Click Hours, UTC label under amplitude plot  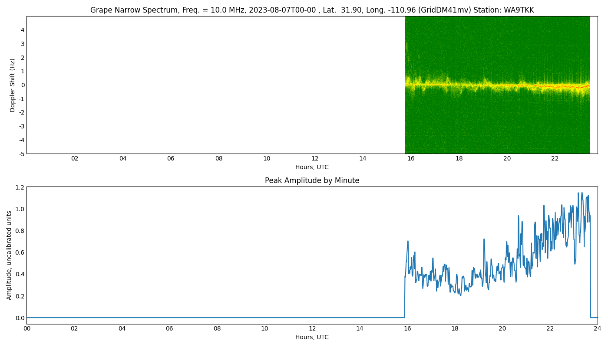pos(312,337)
